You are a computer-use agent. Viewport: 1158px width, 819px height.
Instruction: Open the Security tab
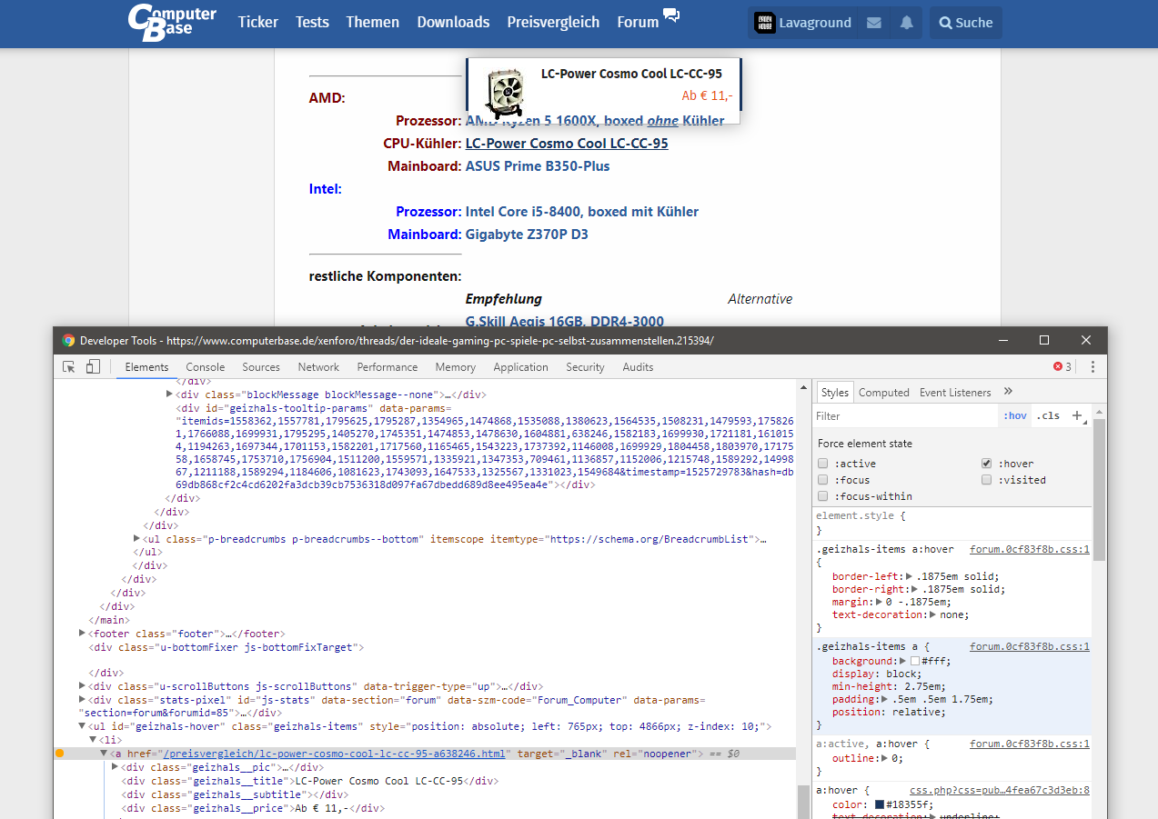(585, 367)
